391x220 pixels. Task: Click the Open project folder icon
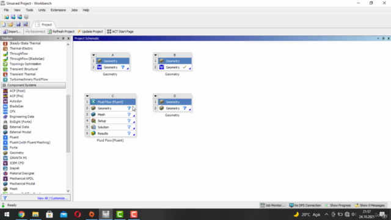tap(11, 24)
